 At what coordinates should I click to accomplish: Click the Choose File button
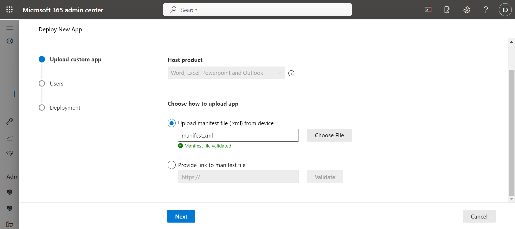pos(329,135)
